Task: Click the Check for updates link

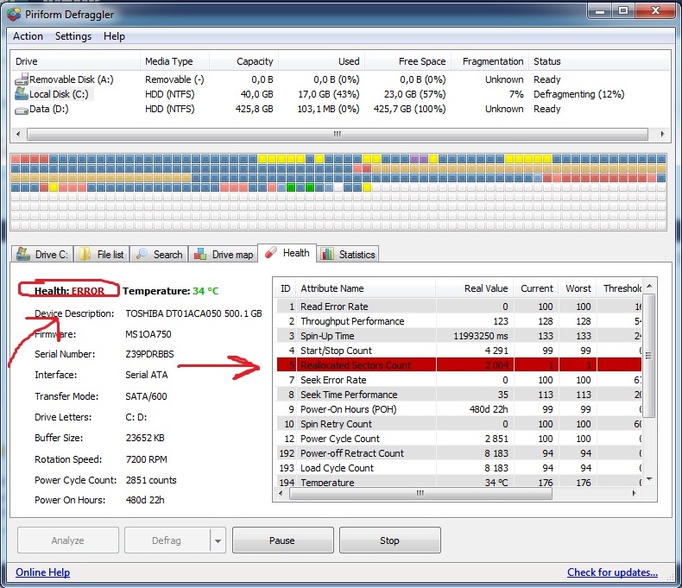Action: [612, 572]
